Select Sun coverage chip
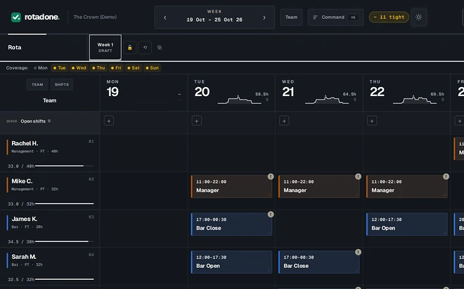This screenshot has width=464, height=289. click(x=152, y=68)
